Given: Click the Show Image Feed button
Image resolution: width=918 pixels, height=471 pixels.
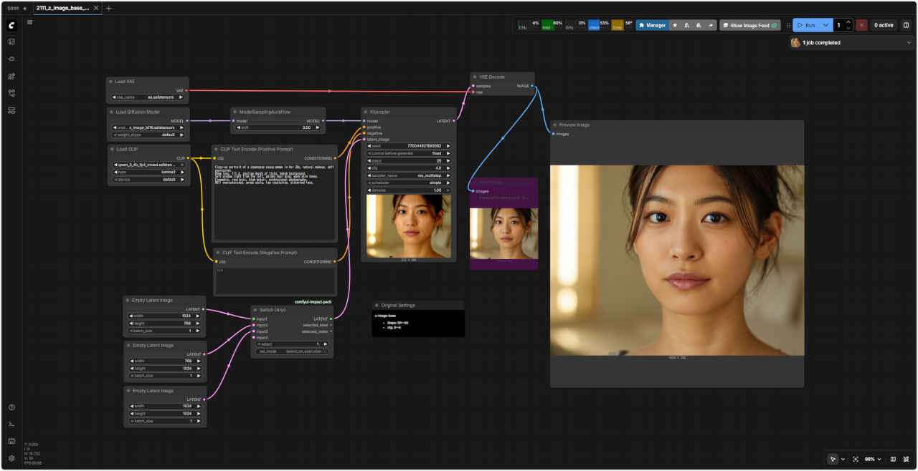Looking at the screenshot, I should 749,25.
